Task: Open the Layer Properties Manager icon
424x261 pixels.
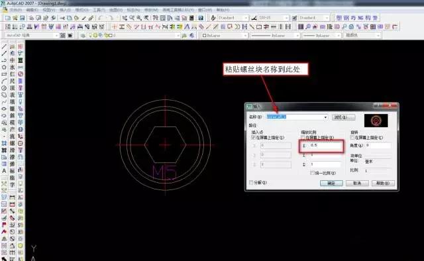Action: point(83,35)
